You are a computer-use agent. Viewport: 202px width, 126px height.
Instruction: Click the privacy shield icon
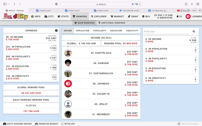57,4
